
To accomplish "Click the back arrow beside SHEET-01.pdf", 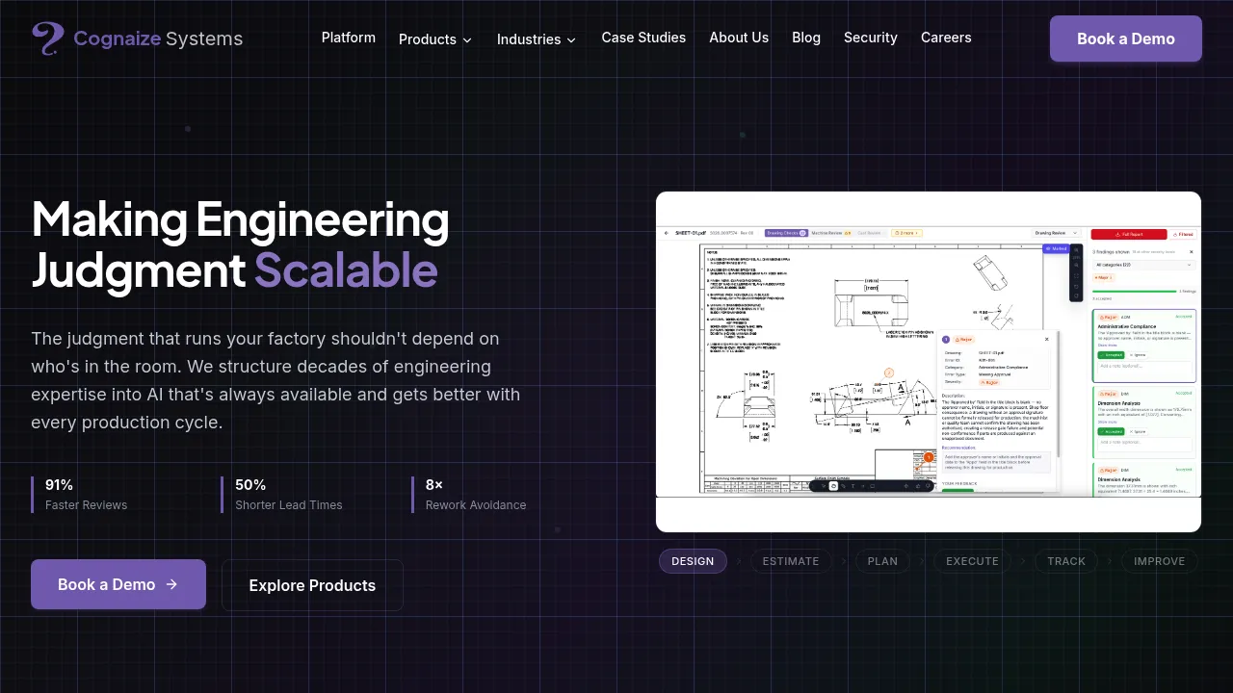I will [x=667, y=233].
